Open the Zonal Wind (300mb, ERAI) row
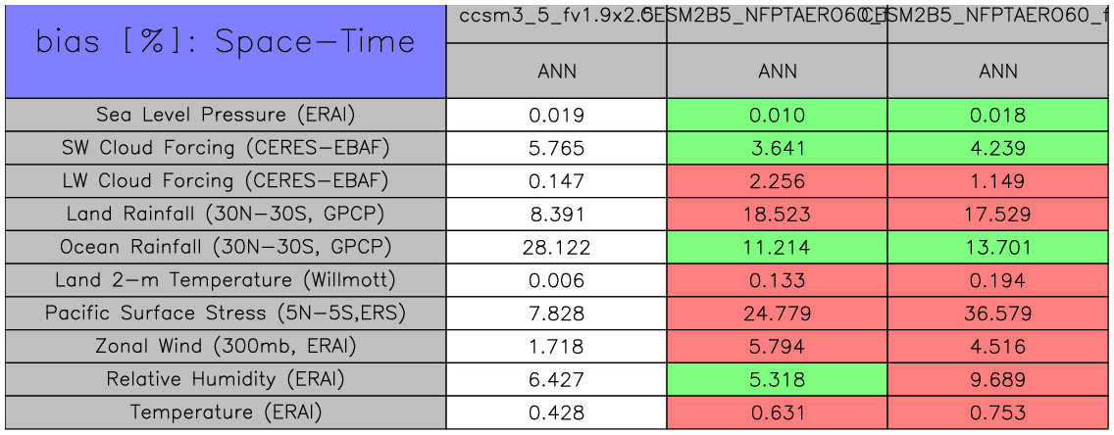The height and width of the screenshot is (435, 1114). 226,346
